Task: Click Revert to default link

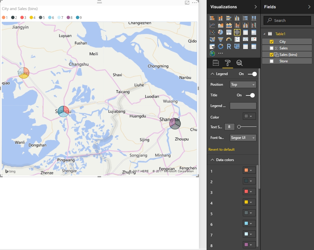Action: tap(221, 150)
